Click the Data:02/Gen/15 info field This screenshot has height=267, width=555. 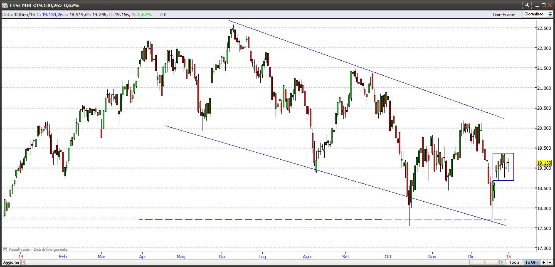[x=18, y=15]
